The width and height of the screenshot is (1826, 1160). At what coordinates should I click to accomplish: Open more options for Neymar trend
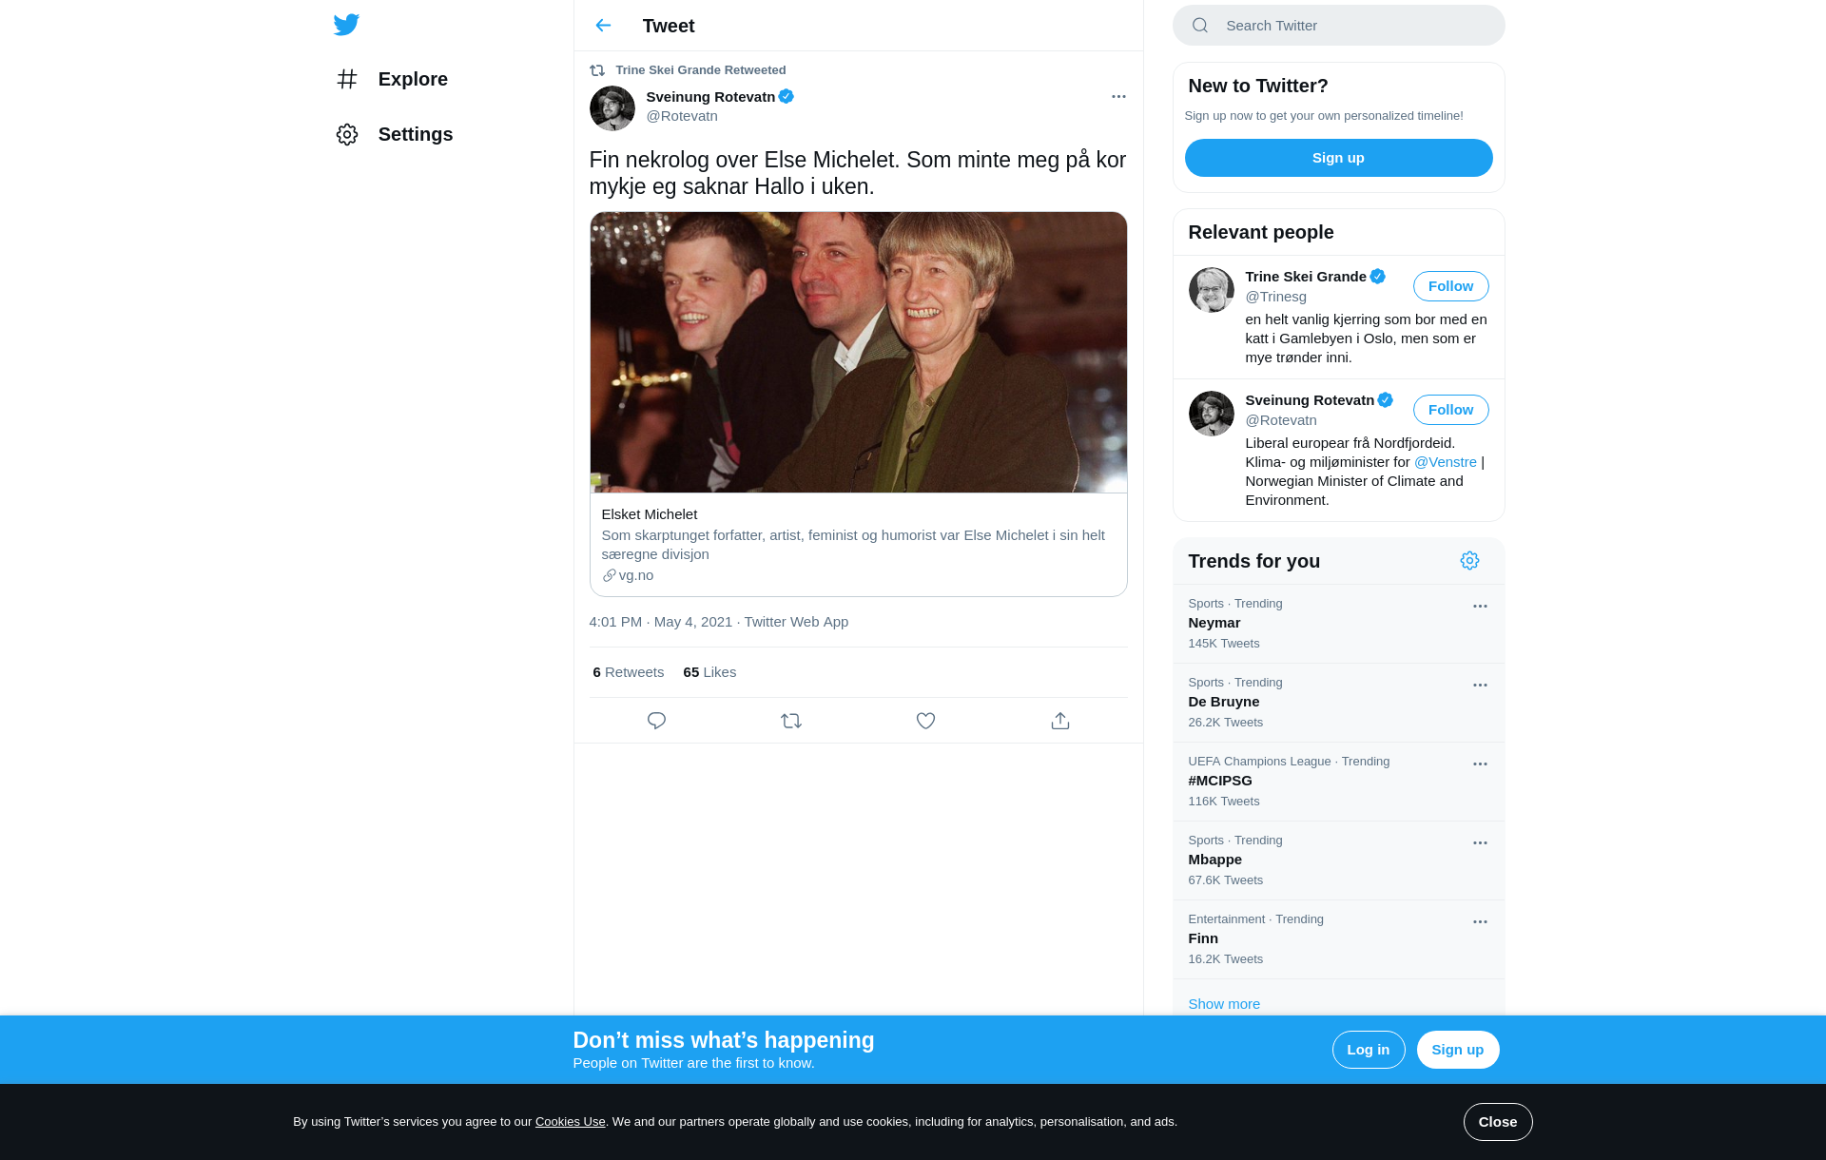coord(1480,607)
